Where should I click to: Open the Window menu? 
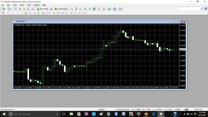pos(36,5)
